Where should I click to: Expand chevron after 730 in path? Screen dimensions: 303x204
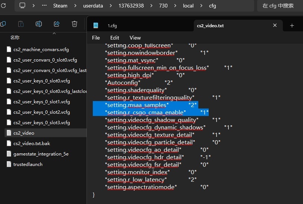(175, 6)
